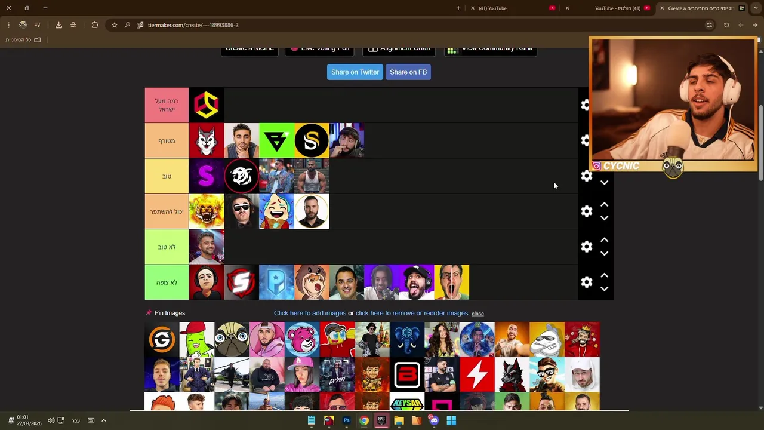This screenshot has height=430, width=764.
Task: Click the zoom magnifier icon in address bar
Action: pos(127,25)
